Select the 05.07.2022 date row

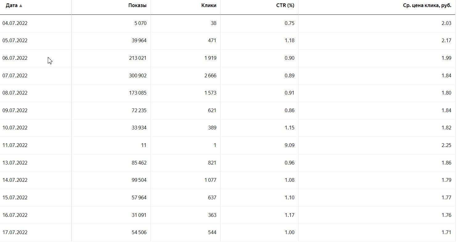[x=15, y=41]
